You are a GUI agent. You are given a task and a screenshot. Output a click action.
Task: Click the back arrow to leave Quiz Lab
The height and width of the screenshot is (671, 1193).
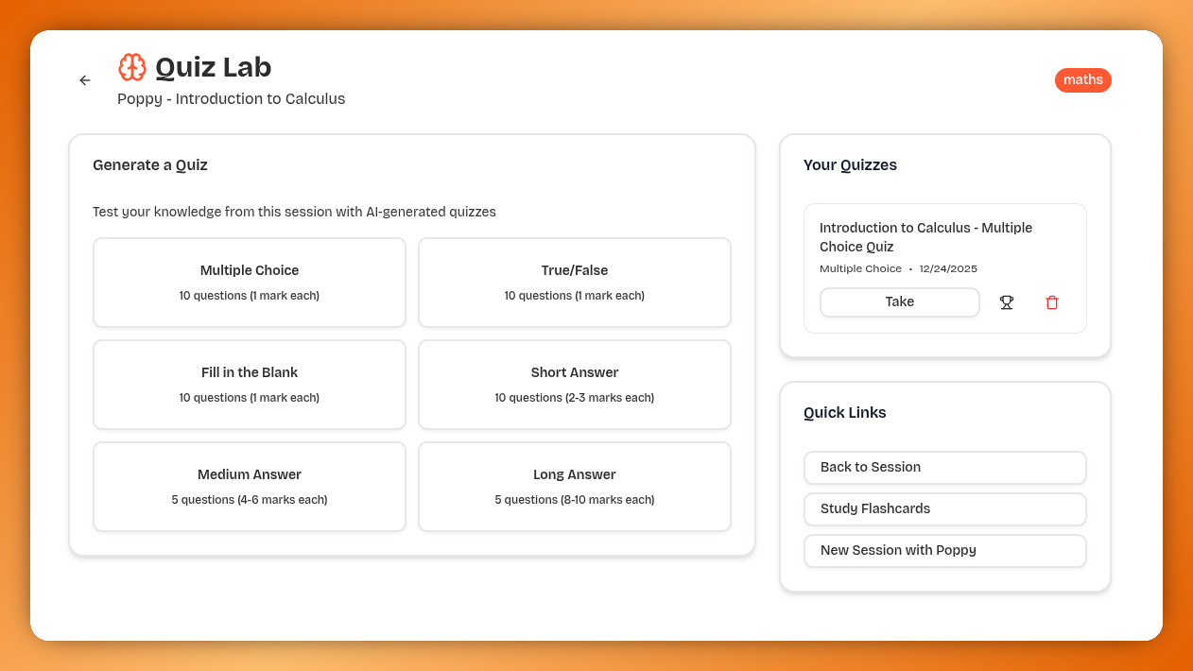(x=84, y=80)
